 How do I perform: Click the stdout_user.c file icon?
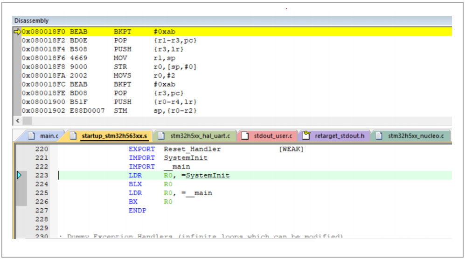tap(245, 136)
